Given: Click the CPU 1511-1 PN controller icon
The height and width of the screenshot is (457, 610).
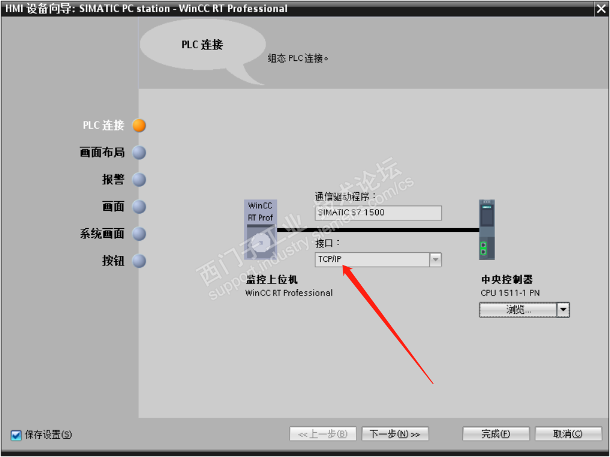Looking at the screenshot, I should (487, 229).
